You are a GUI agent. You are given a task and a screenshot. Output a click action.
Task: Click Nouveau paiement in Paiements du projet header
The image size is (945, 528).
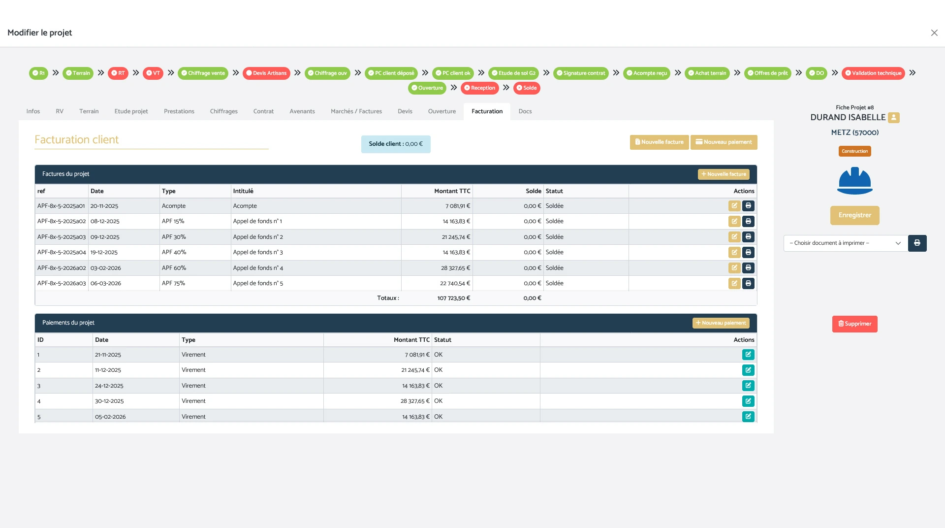pos(721,323)
